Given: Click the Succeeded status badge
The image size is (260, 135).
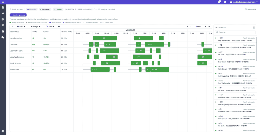Looking at the screenshot, I should pos(45,9).
